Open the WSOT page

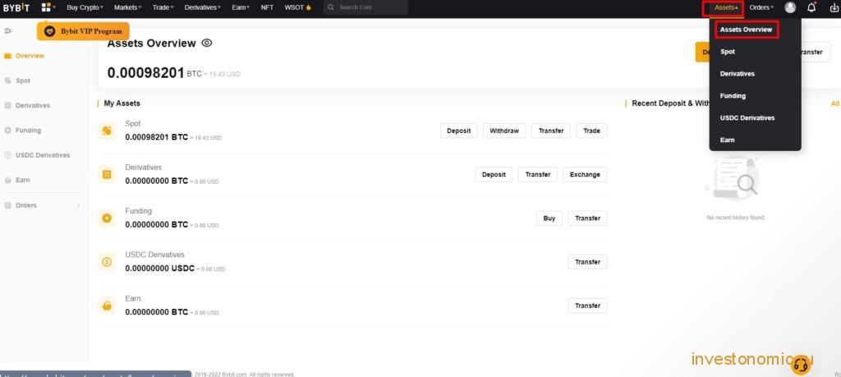click(x=294, y=7)
